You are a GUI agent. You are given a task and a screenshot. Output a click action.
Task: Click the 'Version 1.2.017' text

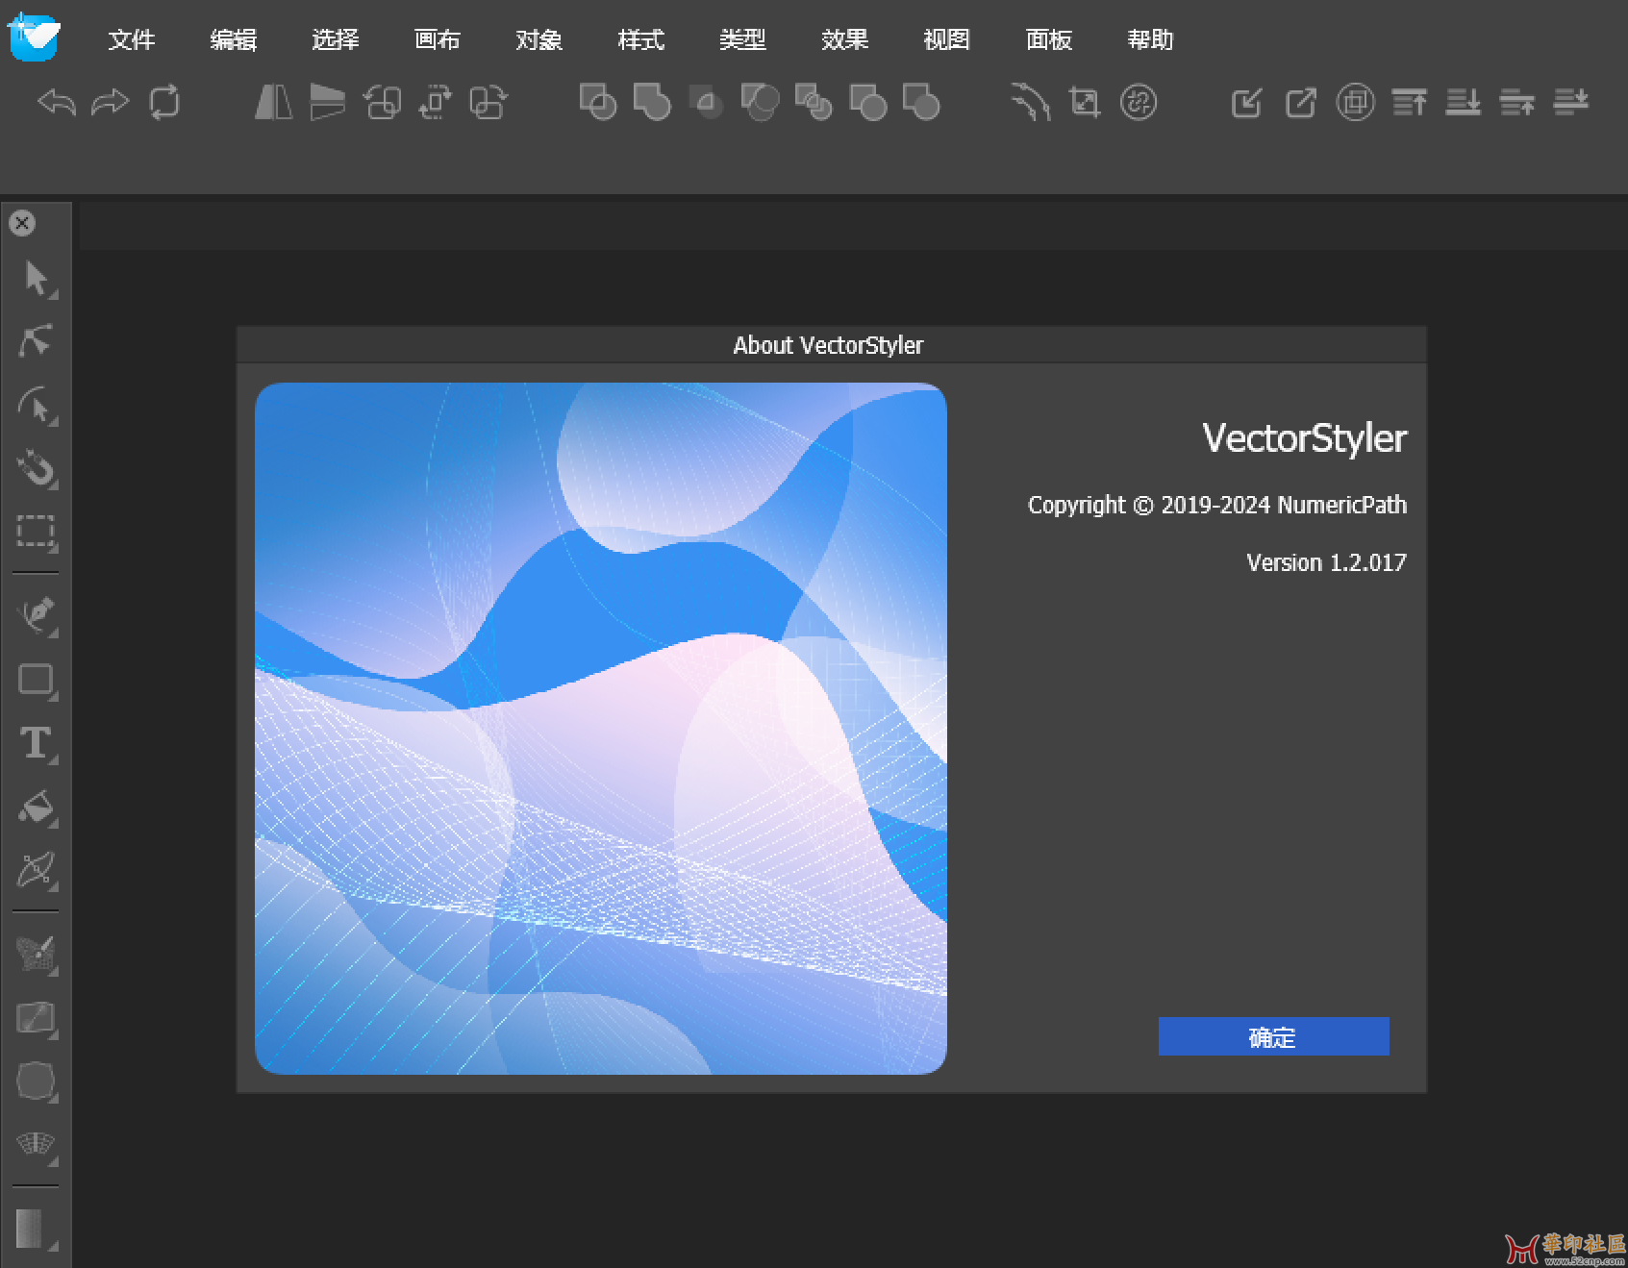pos(1326,562)
